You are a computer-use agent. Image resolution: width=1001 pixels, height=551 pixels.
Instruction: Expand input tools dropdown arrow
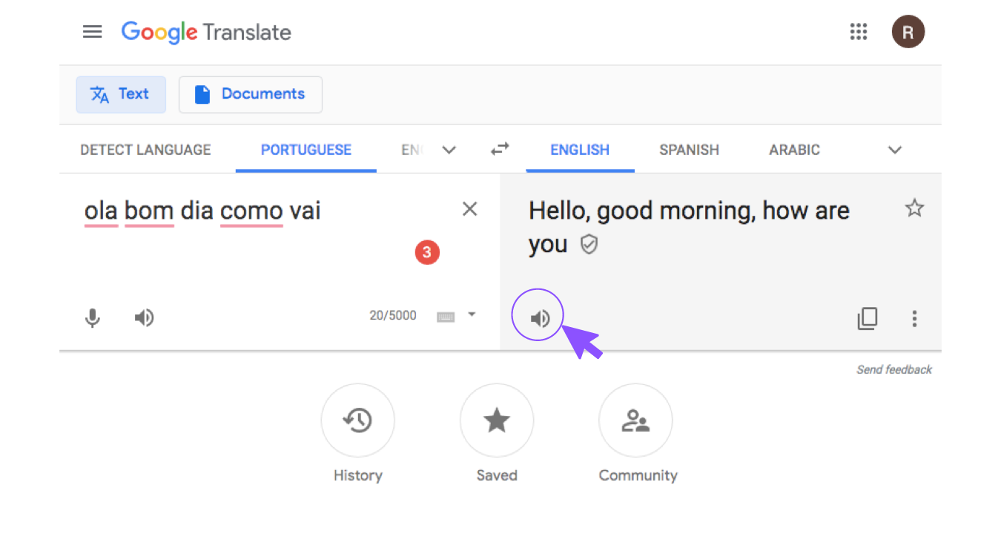[472, 314]
